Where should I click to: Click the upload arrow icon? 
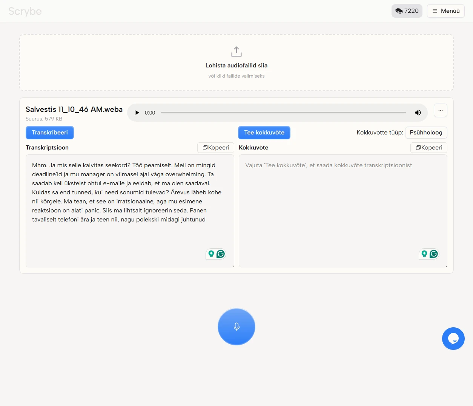236,51
